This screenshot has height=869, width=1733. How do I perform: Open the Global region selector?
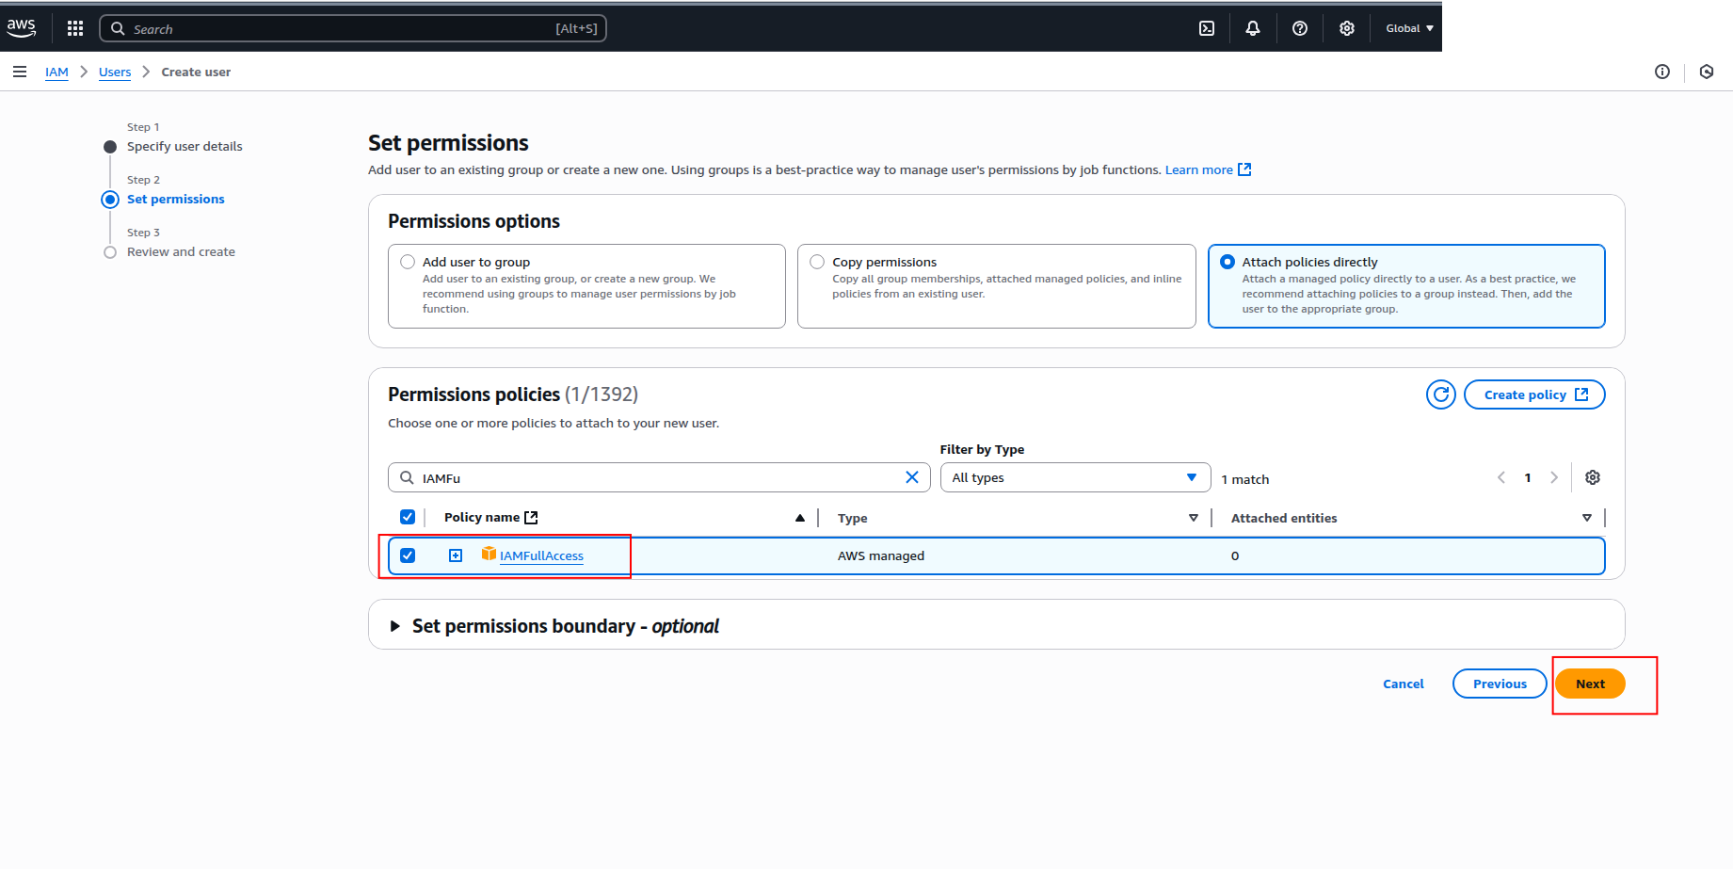[x=1409, y=28]
